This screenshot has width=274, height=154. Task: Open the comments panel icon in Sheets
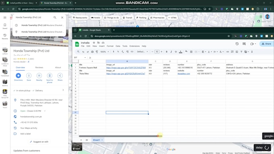pyautogui.click(x=244, y=44)
